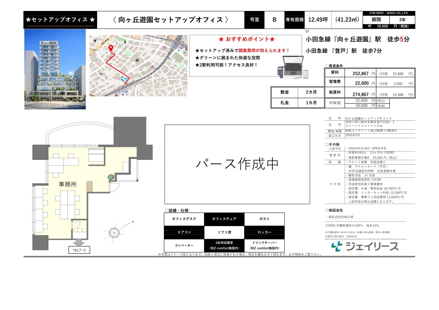Click the address 神奈川県川崎市多摩区登戸2256-1
The width and height of the screenshot is (439, 310).
pos(370,122)
